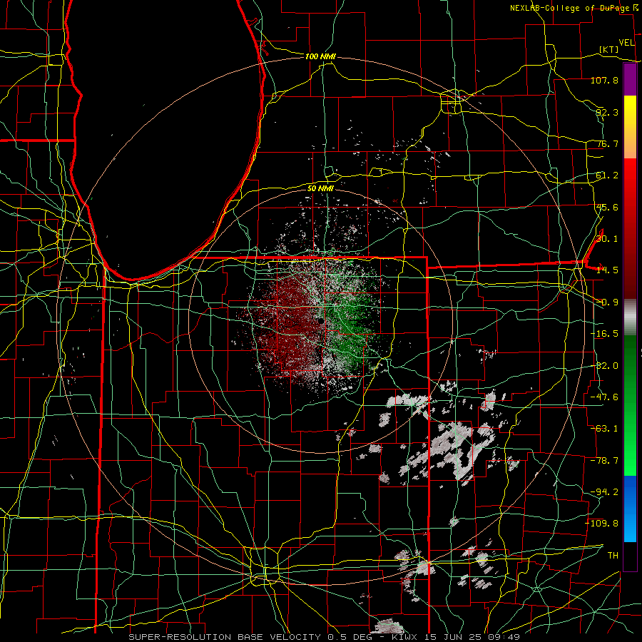The image size is (642, 642).
Task: Select the -32.0 scale value
Action: pyautogui.click(x=604, y=365)
